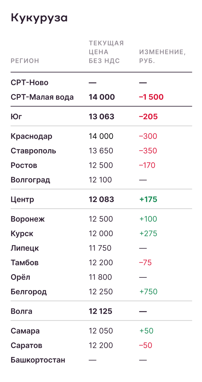Select the СРТ-Ново row label

click(x=30, y=83)
